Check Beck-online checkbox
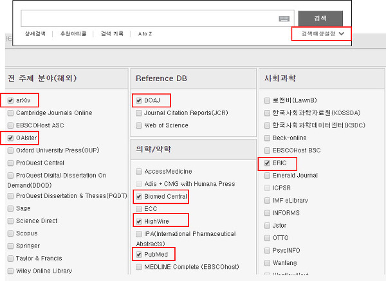This screenshot has height=281, width=386. (267, 138)
